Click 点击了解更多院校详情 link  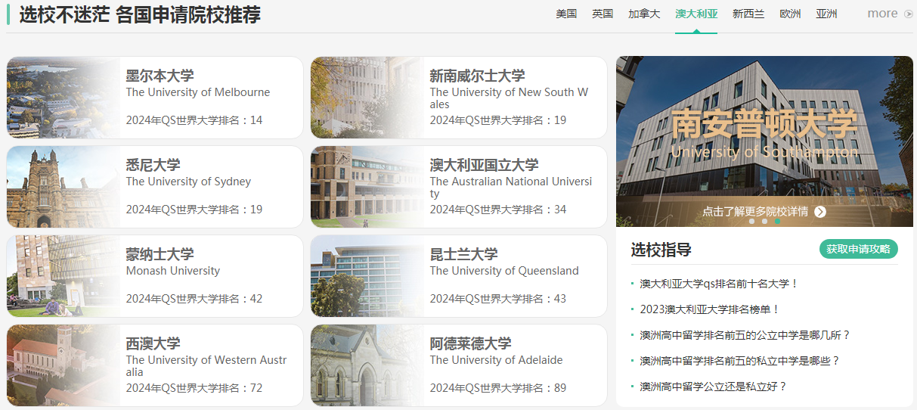pos(755,212)
